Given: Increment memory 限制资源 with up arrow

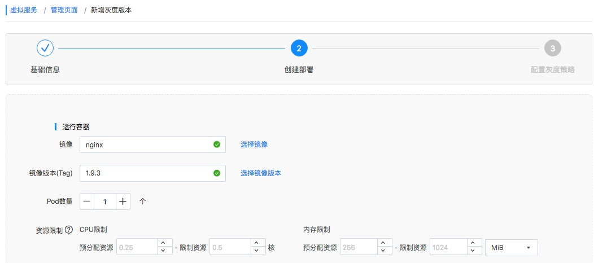Looking at the screenshot, I should [x=474, y=243].
